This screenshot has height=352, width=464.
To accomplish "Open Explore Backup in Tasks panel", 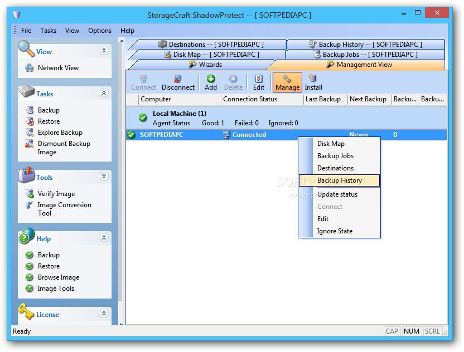I will (60, 133).
